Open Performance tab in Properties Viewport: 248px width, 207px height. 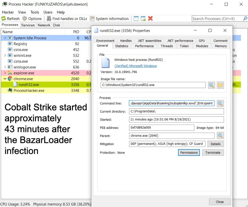[x=145, y=46]
